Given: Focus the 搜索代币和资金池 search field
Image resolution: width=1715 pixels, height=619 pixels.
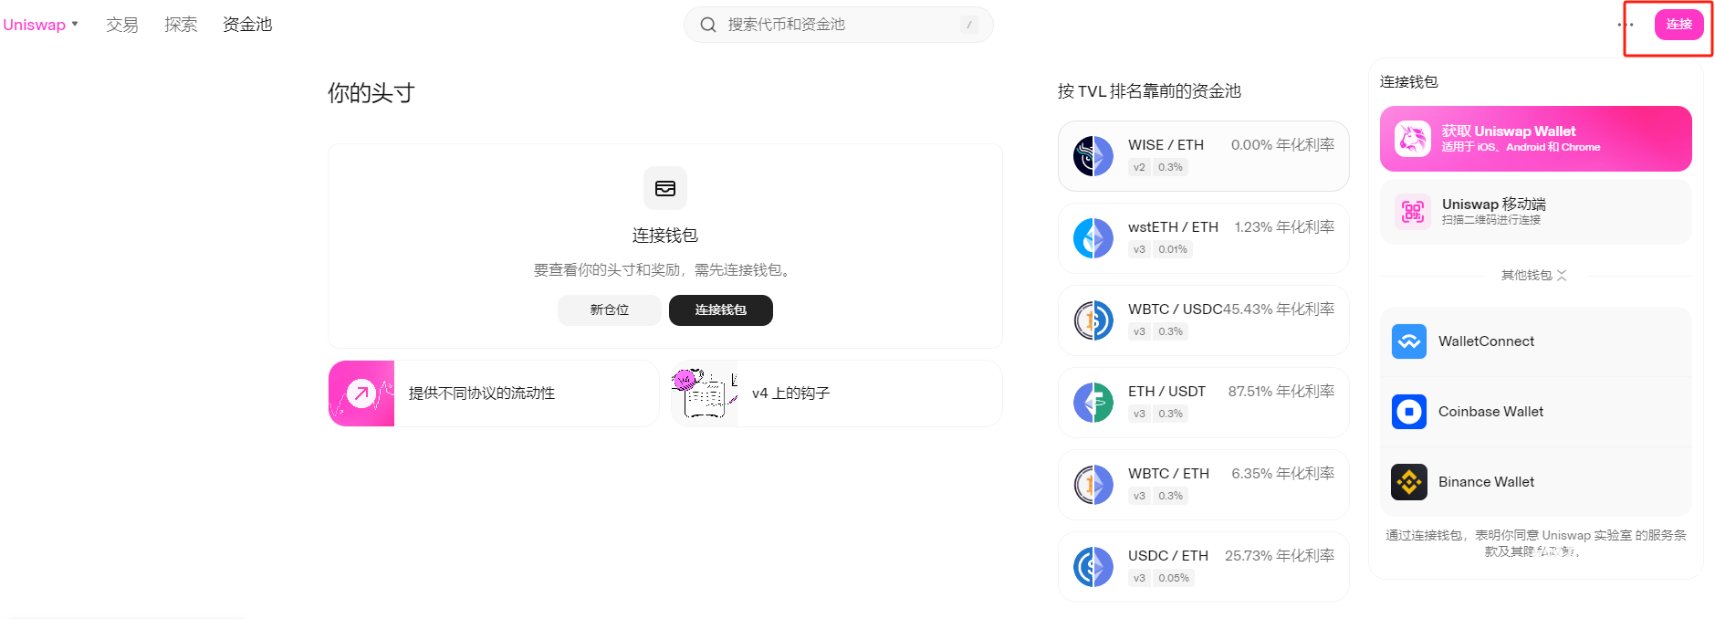Looking at the screenshot, I should pyautogui.click(x=840, y=25).
